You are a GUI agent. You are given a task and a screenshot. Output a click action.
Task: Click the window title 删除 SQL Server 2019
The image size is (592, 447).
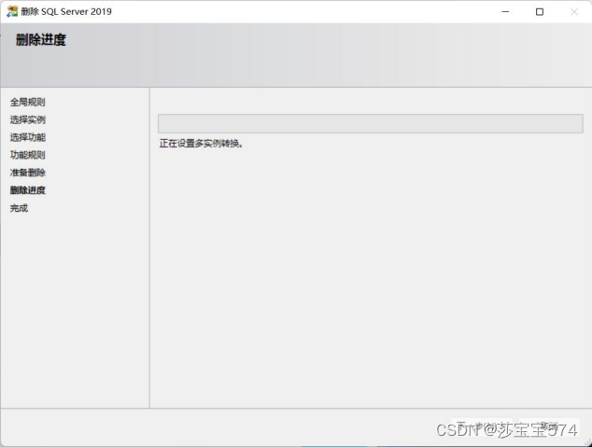[x=66, y=11]
